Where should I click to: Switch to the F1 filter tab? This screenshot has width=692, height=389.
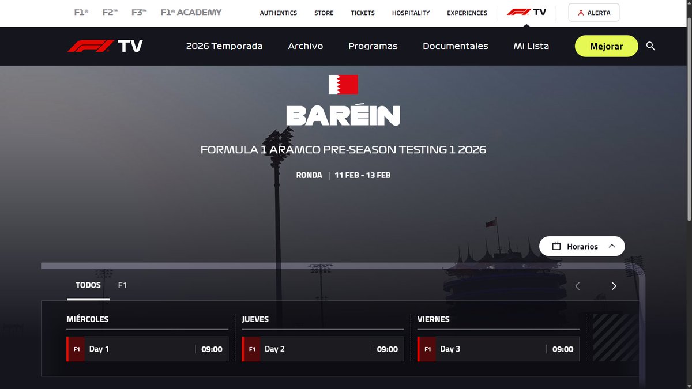(x=122, y=285)
